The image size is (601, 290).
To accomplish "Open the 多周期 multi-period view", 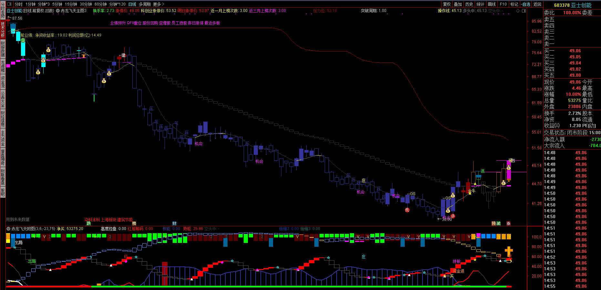I will coord(145,4).
